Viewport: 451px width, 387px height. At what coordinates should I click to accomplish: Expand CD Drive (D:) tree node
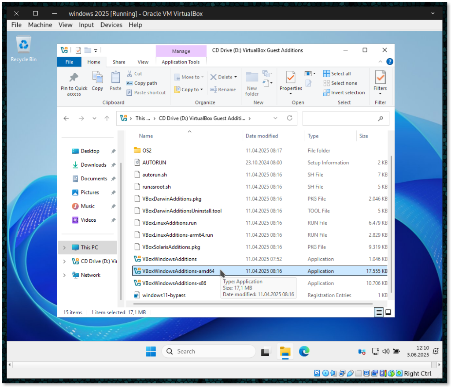pos(64,261)
